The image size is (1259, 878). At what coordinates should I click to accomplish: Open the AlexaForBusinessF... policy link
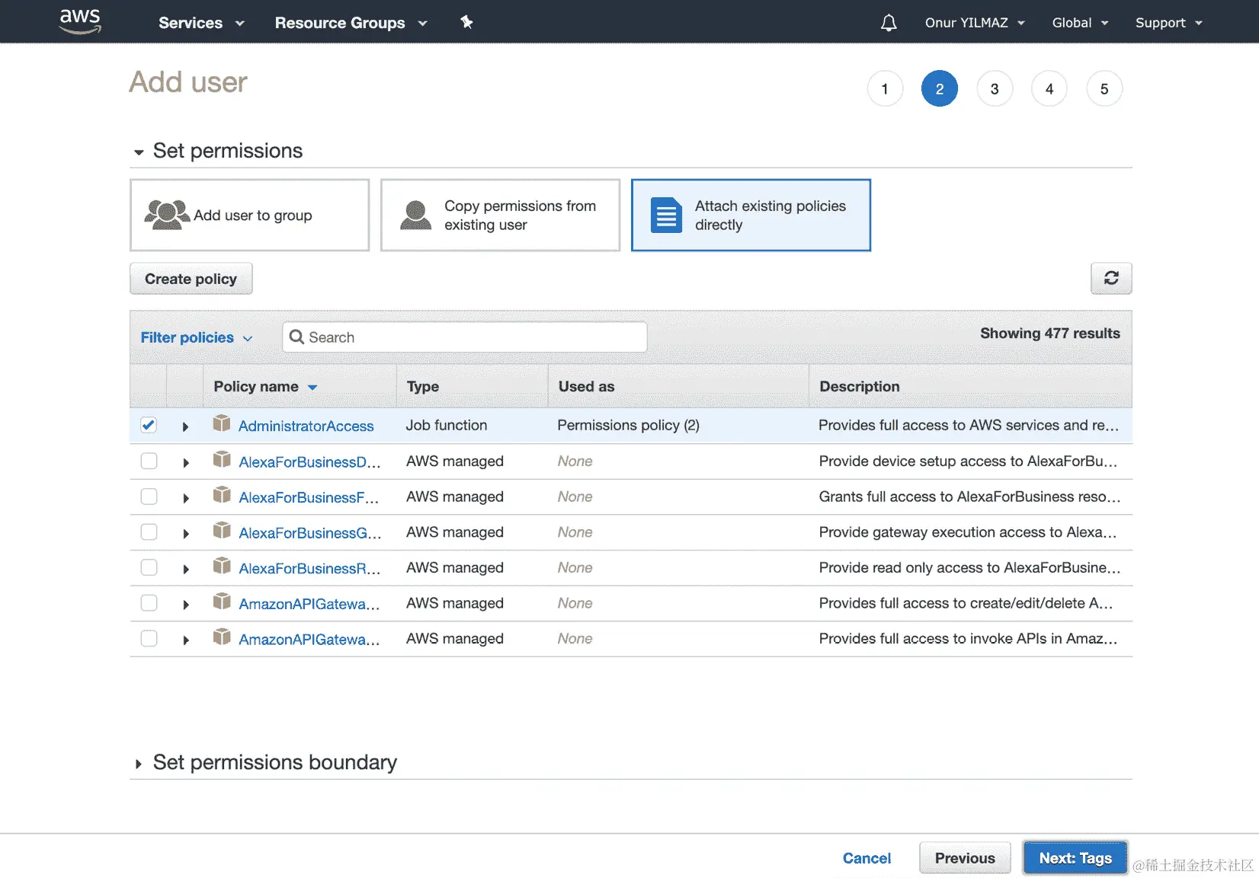click(309, 497)
